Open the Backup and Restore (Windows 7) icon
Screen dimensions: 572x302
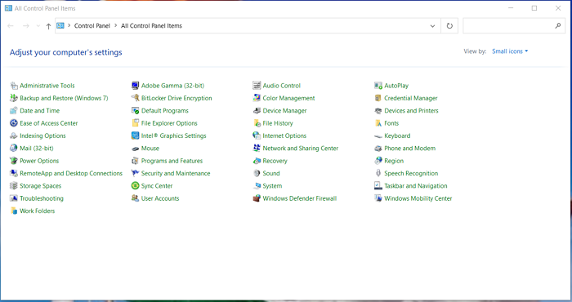(x=14, y=98)
